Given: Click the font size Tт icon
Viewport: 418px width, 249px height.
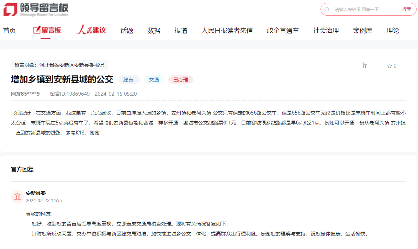Looking at the screenshot, I should [364, 65].
